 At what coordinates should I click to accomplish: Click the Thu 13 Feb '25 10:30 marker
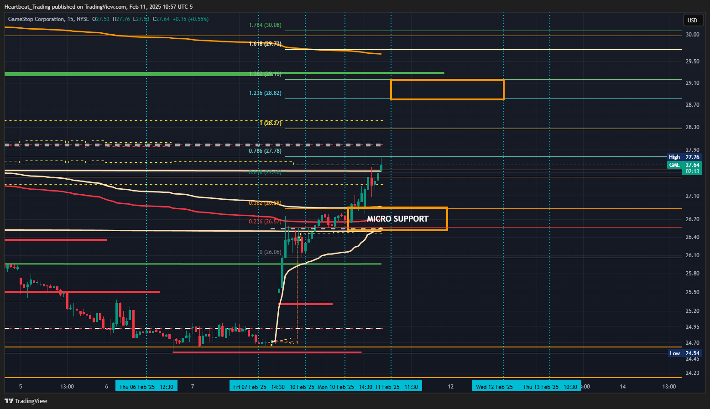coord(550,387)
